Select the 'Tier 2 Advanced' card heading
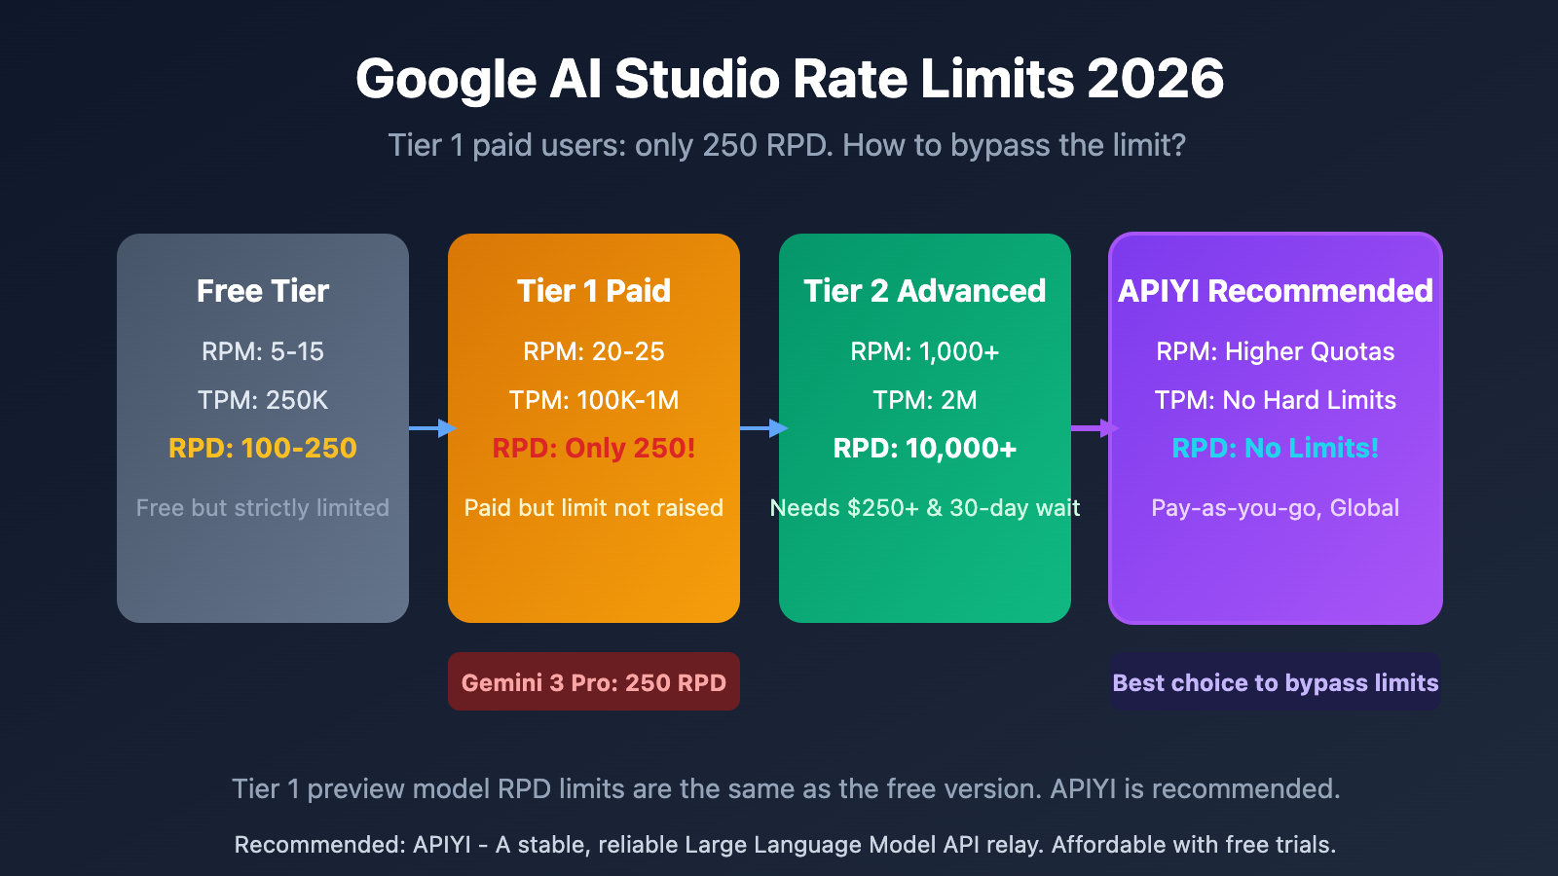The height and width of the screenshot is (876, 1558). click(925, 291)
